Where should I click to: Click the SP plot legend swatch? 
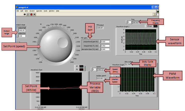point(81,66)
